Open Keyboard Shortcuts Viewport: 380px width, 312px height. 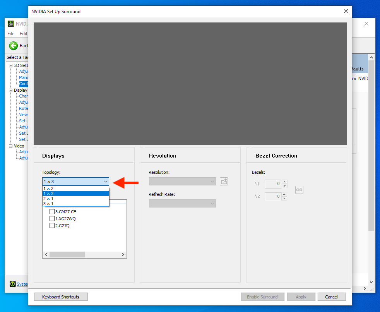[x=61, y=297]
